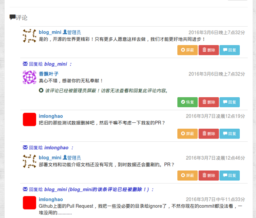Restore the blocked 香飘叶子 comment with 恢复

pyautogui.click(x=187, y=102)
